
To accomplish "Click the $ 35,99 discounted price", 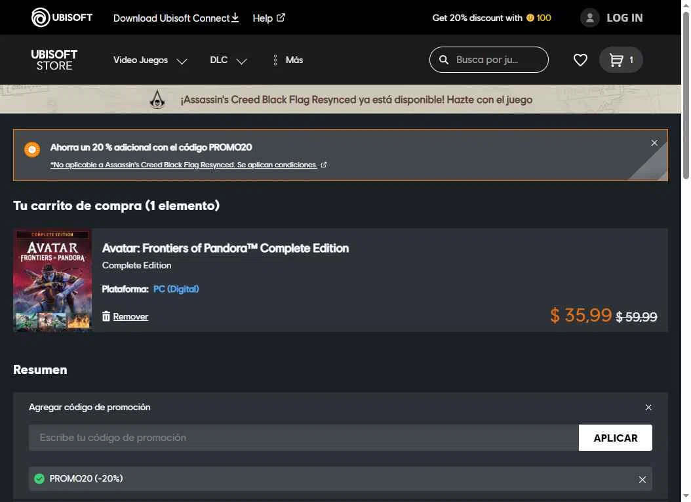I will pyautogui.click(x=581, y=316).
